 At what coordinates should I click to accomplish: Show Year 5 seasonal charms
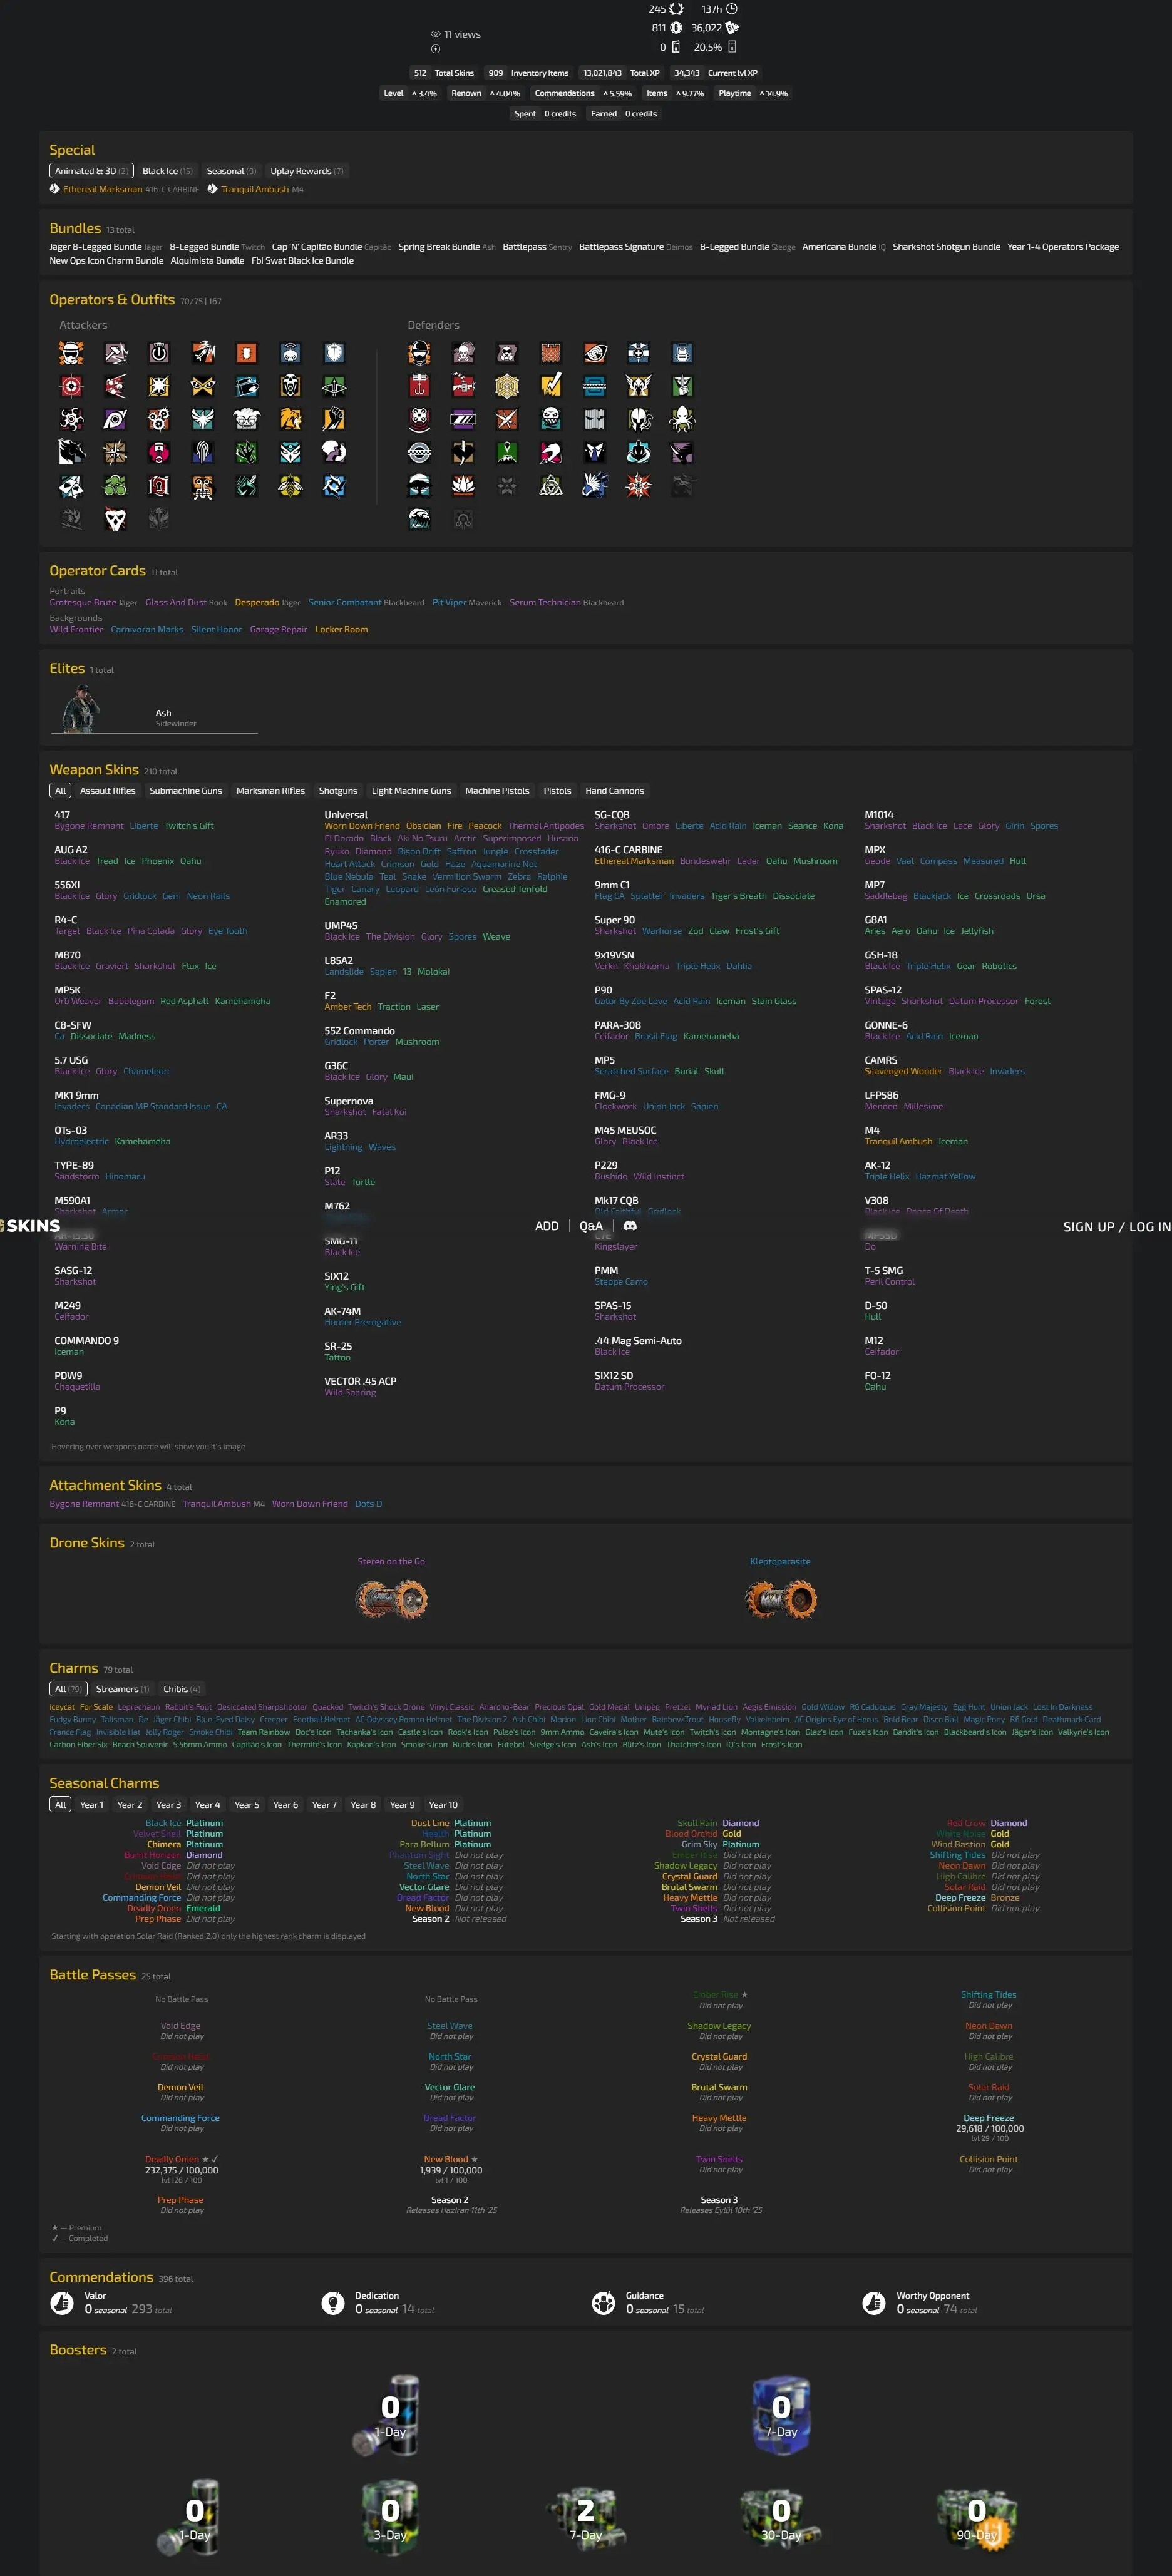tap(246, 1805)
